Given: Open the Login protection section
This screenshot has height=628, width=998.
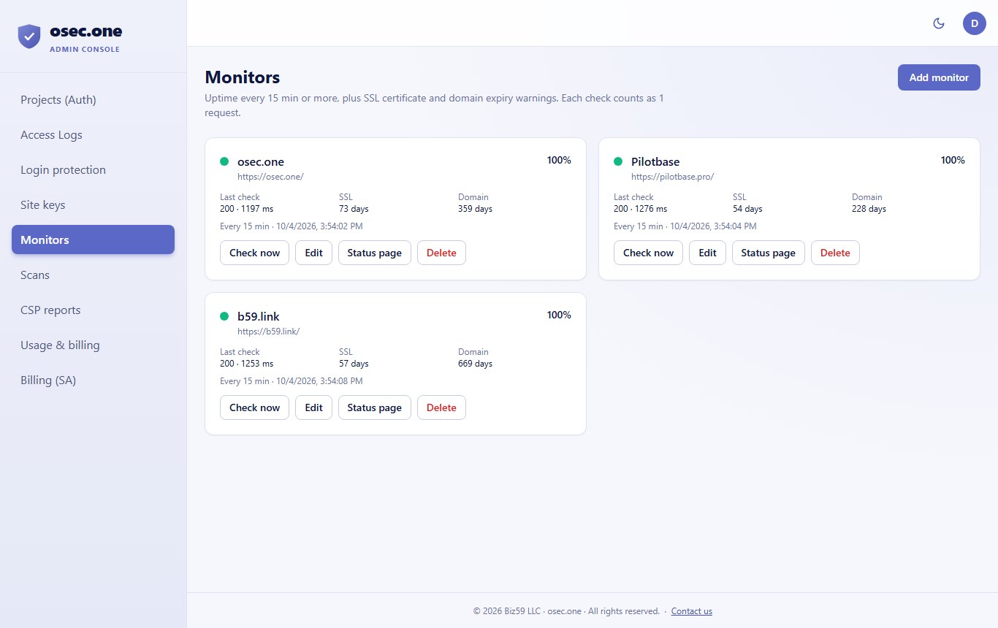Looking at the screenshot, I should coord(93,169).
